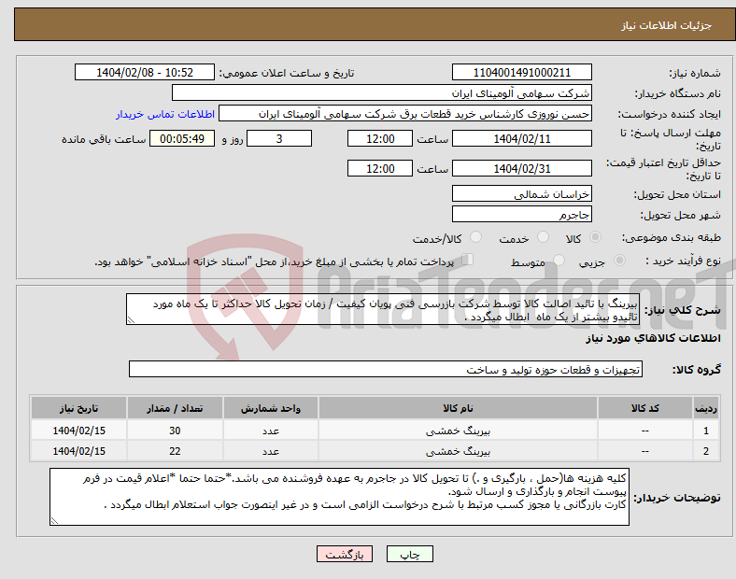Toggle the اسناد خزانه اسلامی payment checkbox
This screenshot has width=736, height=579.
pyautogui.click(x=467, y=260)
